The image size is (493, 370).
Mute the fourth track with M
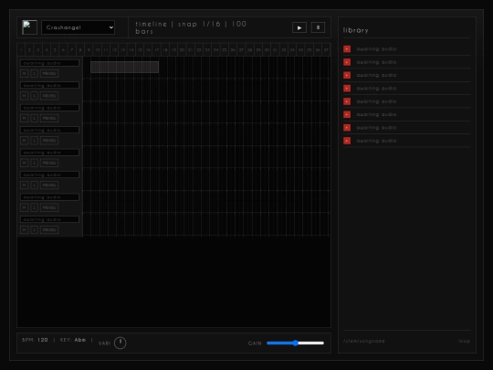point(25,141)
